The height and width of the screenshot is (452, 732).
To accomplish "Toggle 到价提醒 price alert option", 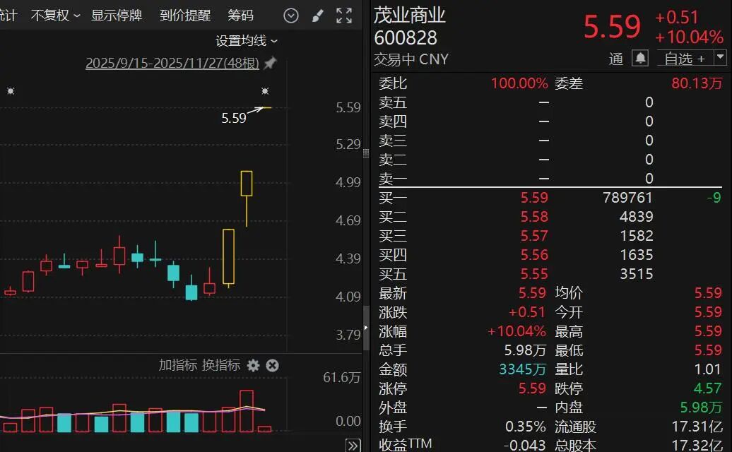I will (x=184, y=15).
